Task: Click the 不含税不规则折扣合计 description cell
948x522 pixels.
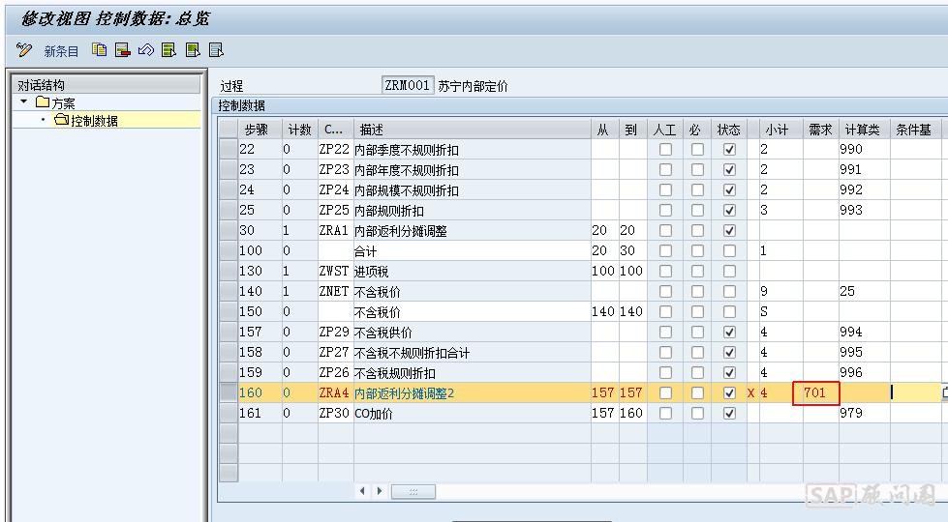Action: pos(473,352)
